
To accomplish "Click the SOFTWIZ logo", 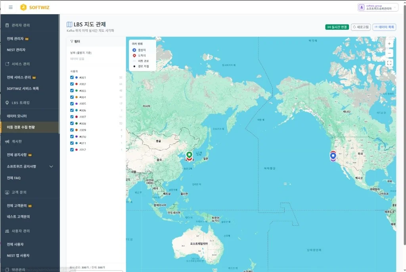I will tap(35, 7).
